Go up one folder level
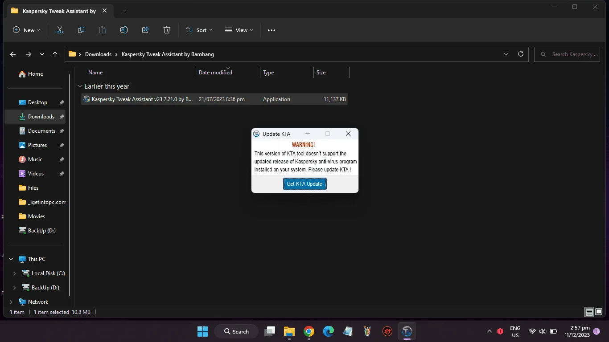The width and height of the screenshot is (609, 342). click(55, 54)
